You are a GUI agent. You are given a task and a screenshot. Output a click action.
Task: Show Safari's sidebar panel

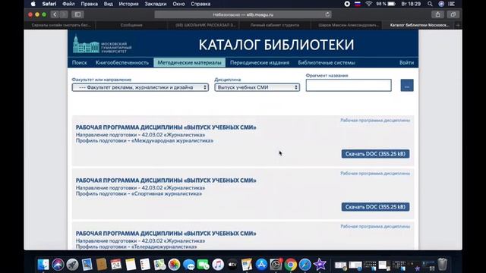(77, 14)
